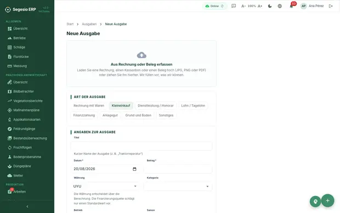Image resolution: width=340 pixels, height=213 pixels.
Task: Click the invoice upload drop area
Action: (141, 64)
